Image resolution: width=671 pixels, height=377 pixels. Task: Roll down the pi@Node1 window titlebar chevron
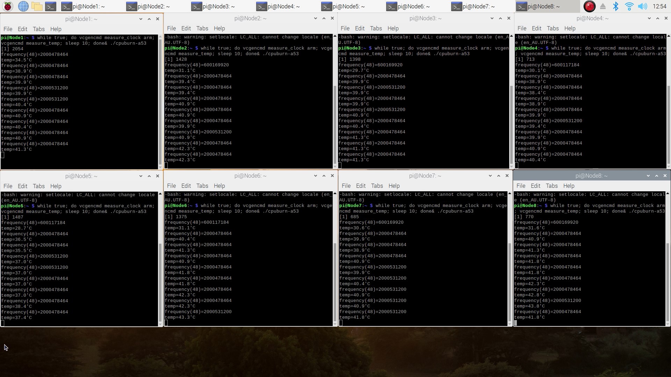(x=141, y=19)
